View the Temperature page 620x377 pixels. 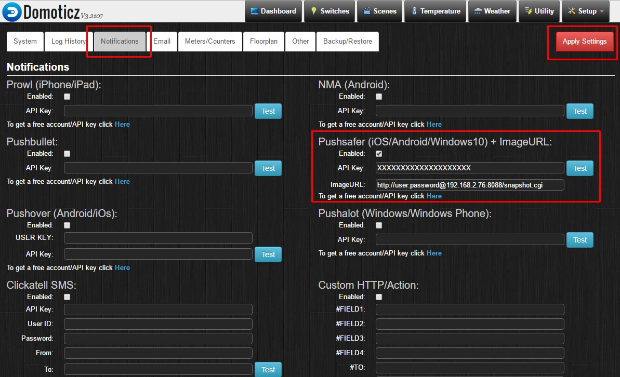(x=435, y=11)
